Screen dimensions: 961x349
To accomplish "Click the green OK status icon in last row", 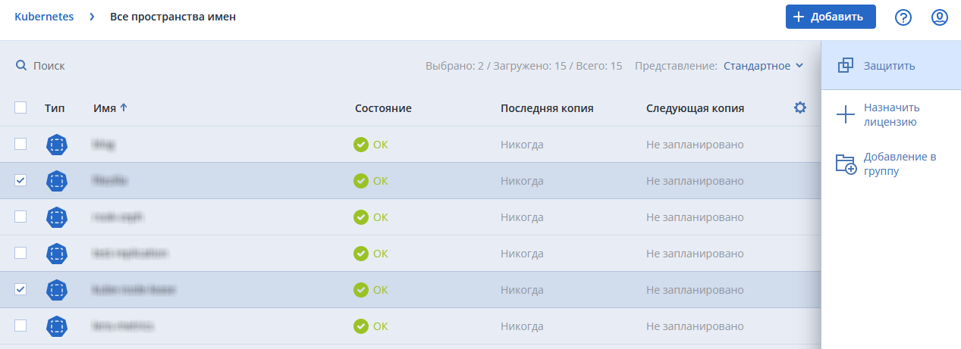I will coord(361,326).
